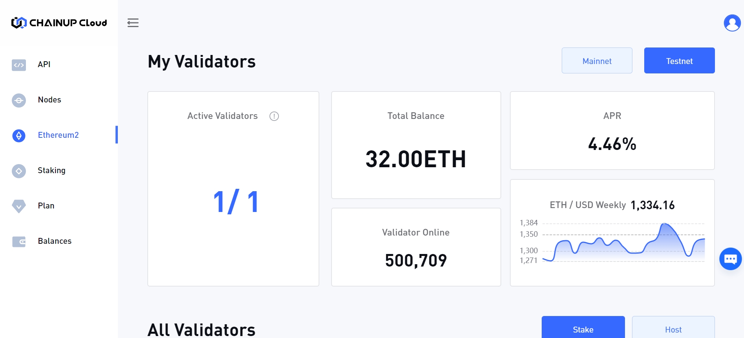
Task: Click the Balances wallet icon
Action: pos(19,241)
